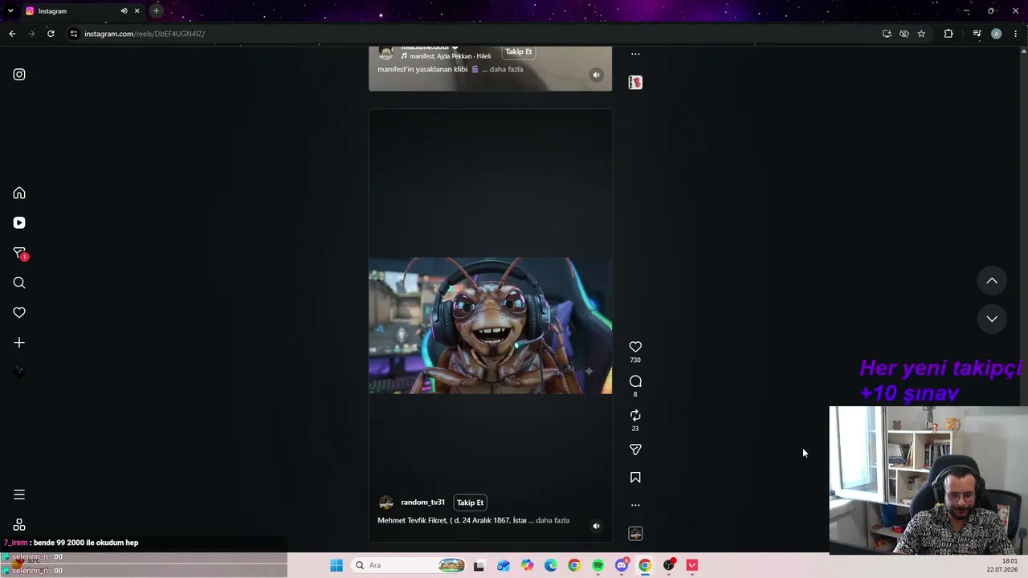Open the Windows Start menu
Image resolution: width=1028 pixels, height=578 pixels.
click(337, 565)
